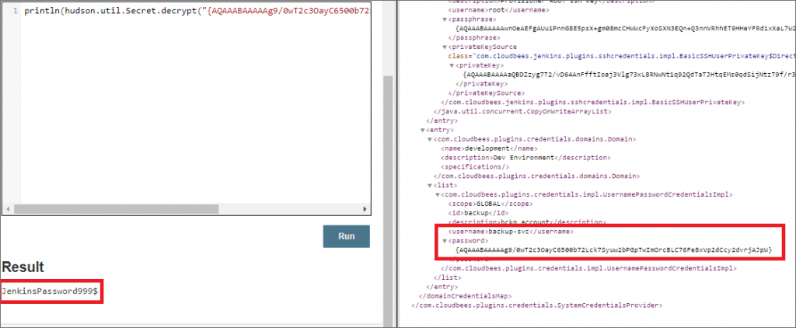Viewport: 796px width, 328px height.
Task: Click the Result heading
Action: 23,267
